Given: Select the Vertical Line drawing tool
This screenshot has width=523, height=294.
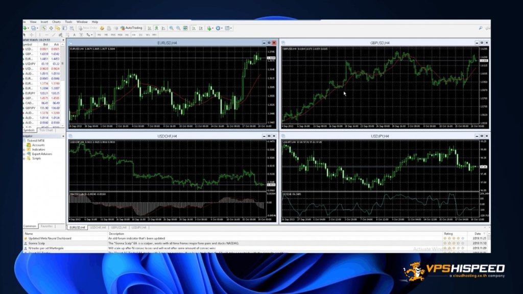Looking at the screenshot, I should (x=40, y=35).
